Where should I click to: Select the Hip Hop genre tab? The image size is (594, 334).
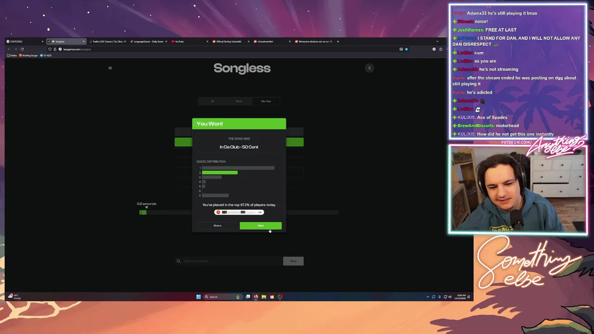click(266, 101)
